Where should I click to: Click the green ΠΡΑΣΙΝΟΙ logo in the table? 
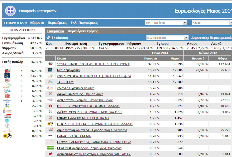[50, 148]
